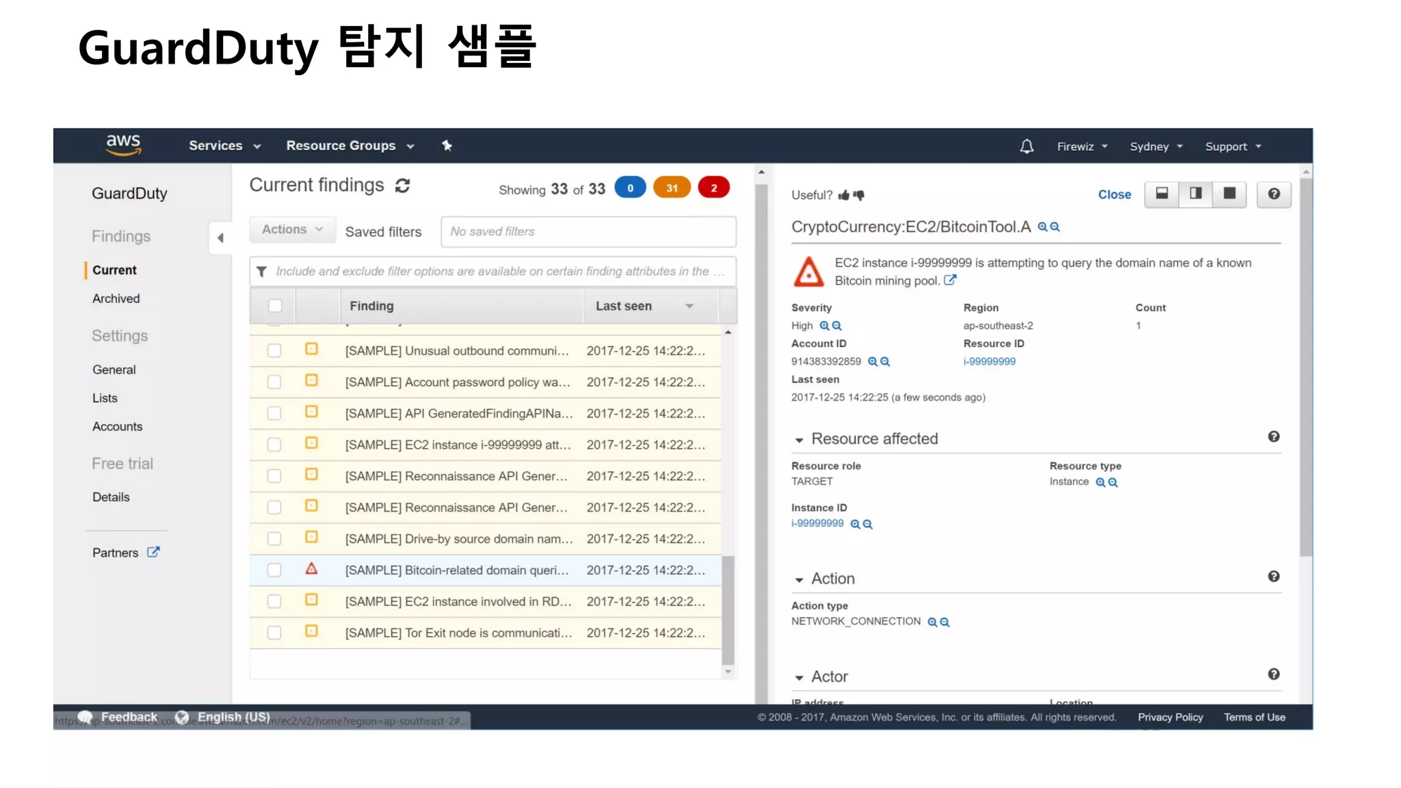Switch to bottom split panel layout icon
The height and width of the screenshot is (788, 1401).
(1162, 194)
